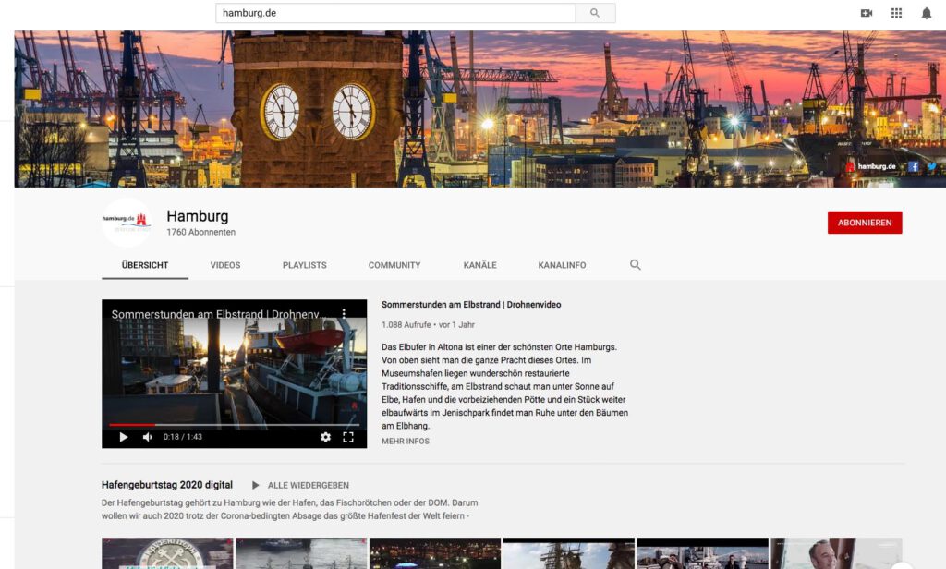Open the fourth playlist thumbnail with sailing ship

tap(569, 553)
